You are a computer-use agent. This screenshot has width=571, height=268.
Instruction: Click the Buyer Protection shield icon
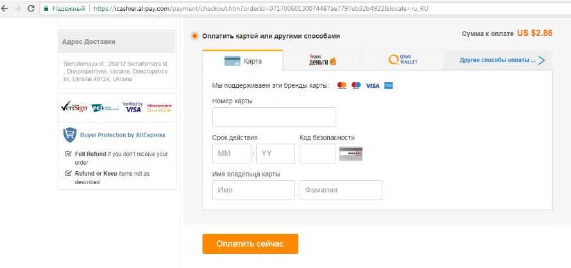click(70, 135)
